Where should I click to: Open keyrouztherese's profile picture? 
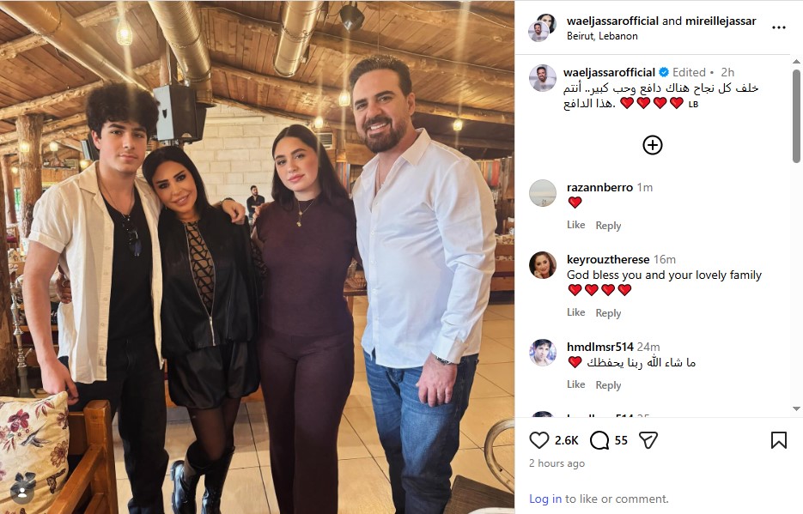[x=542, y=265]
